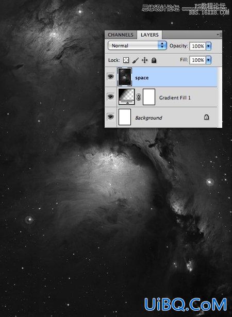Click the Gradient Fill 1 white layer mask

coord(149,97)
